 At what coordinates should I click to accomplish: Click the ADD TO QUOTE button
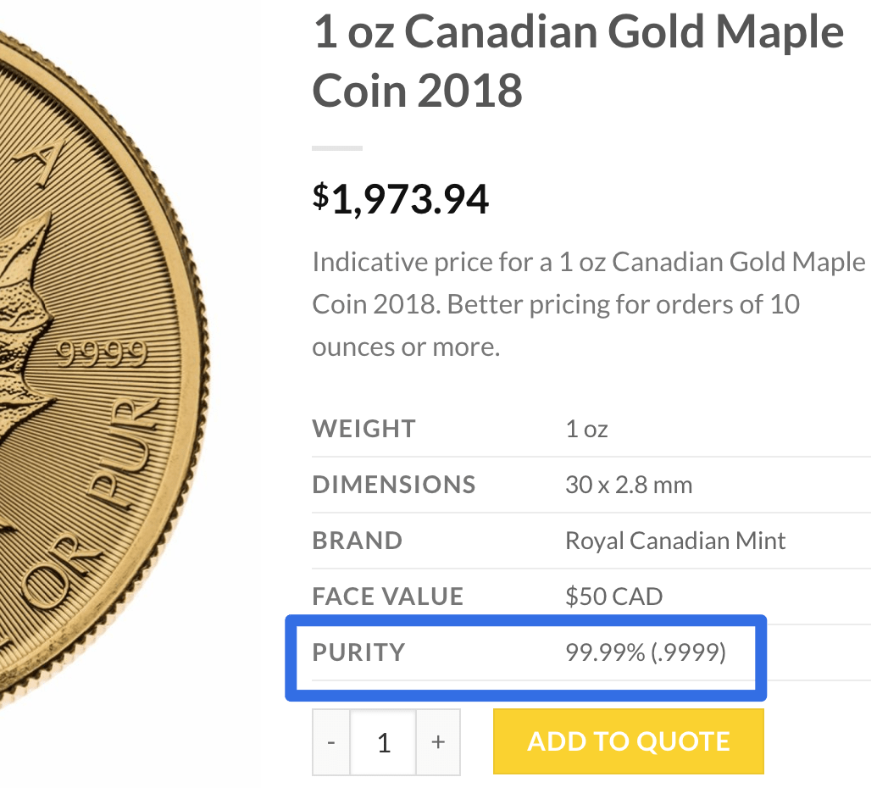(627, 741)
